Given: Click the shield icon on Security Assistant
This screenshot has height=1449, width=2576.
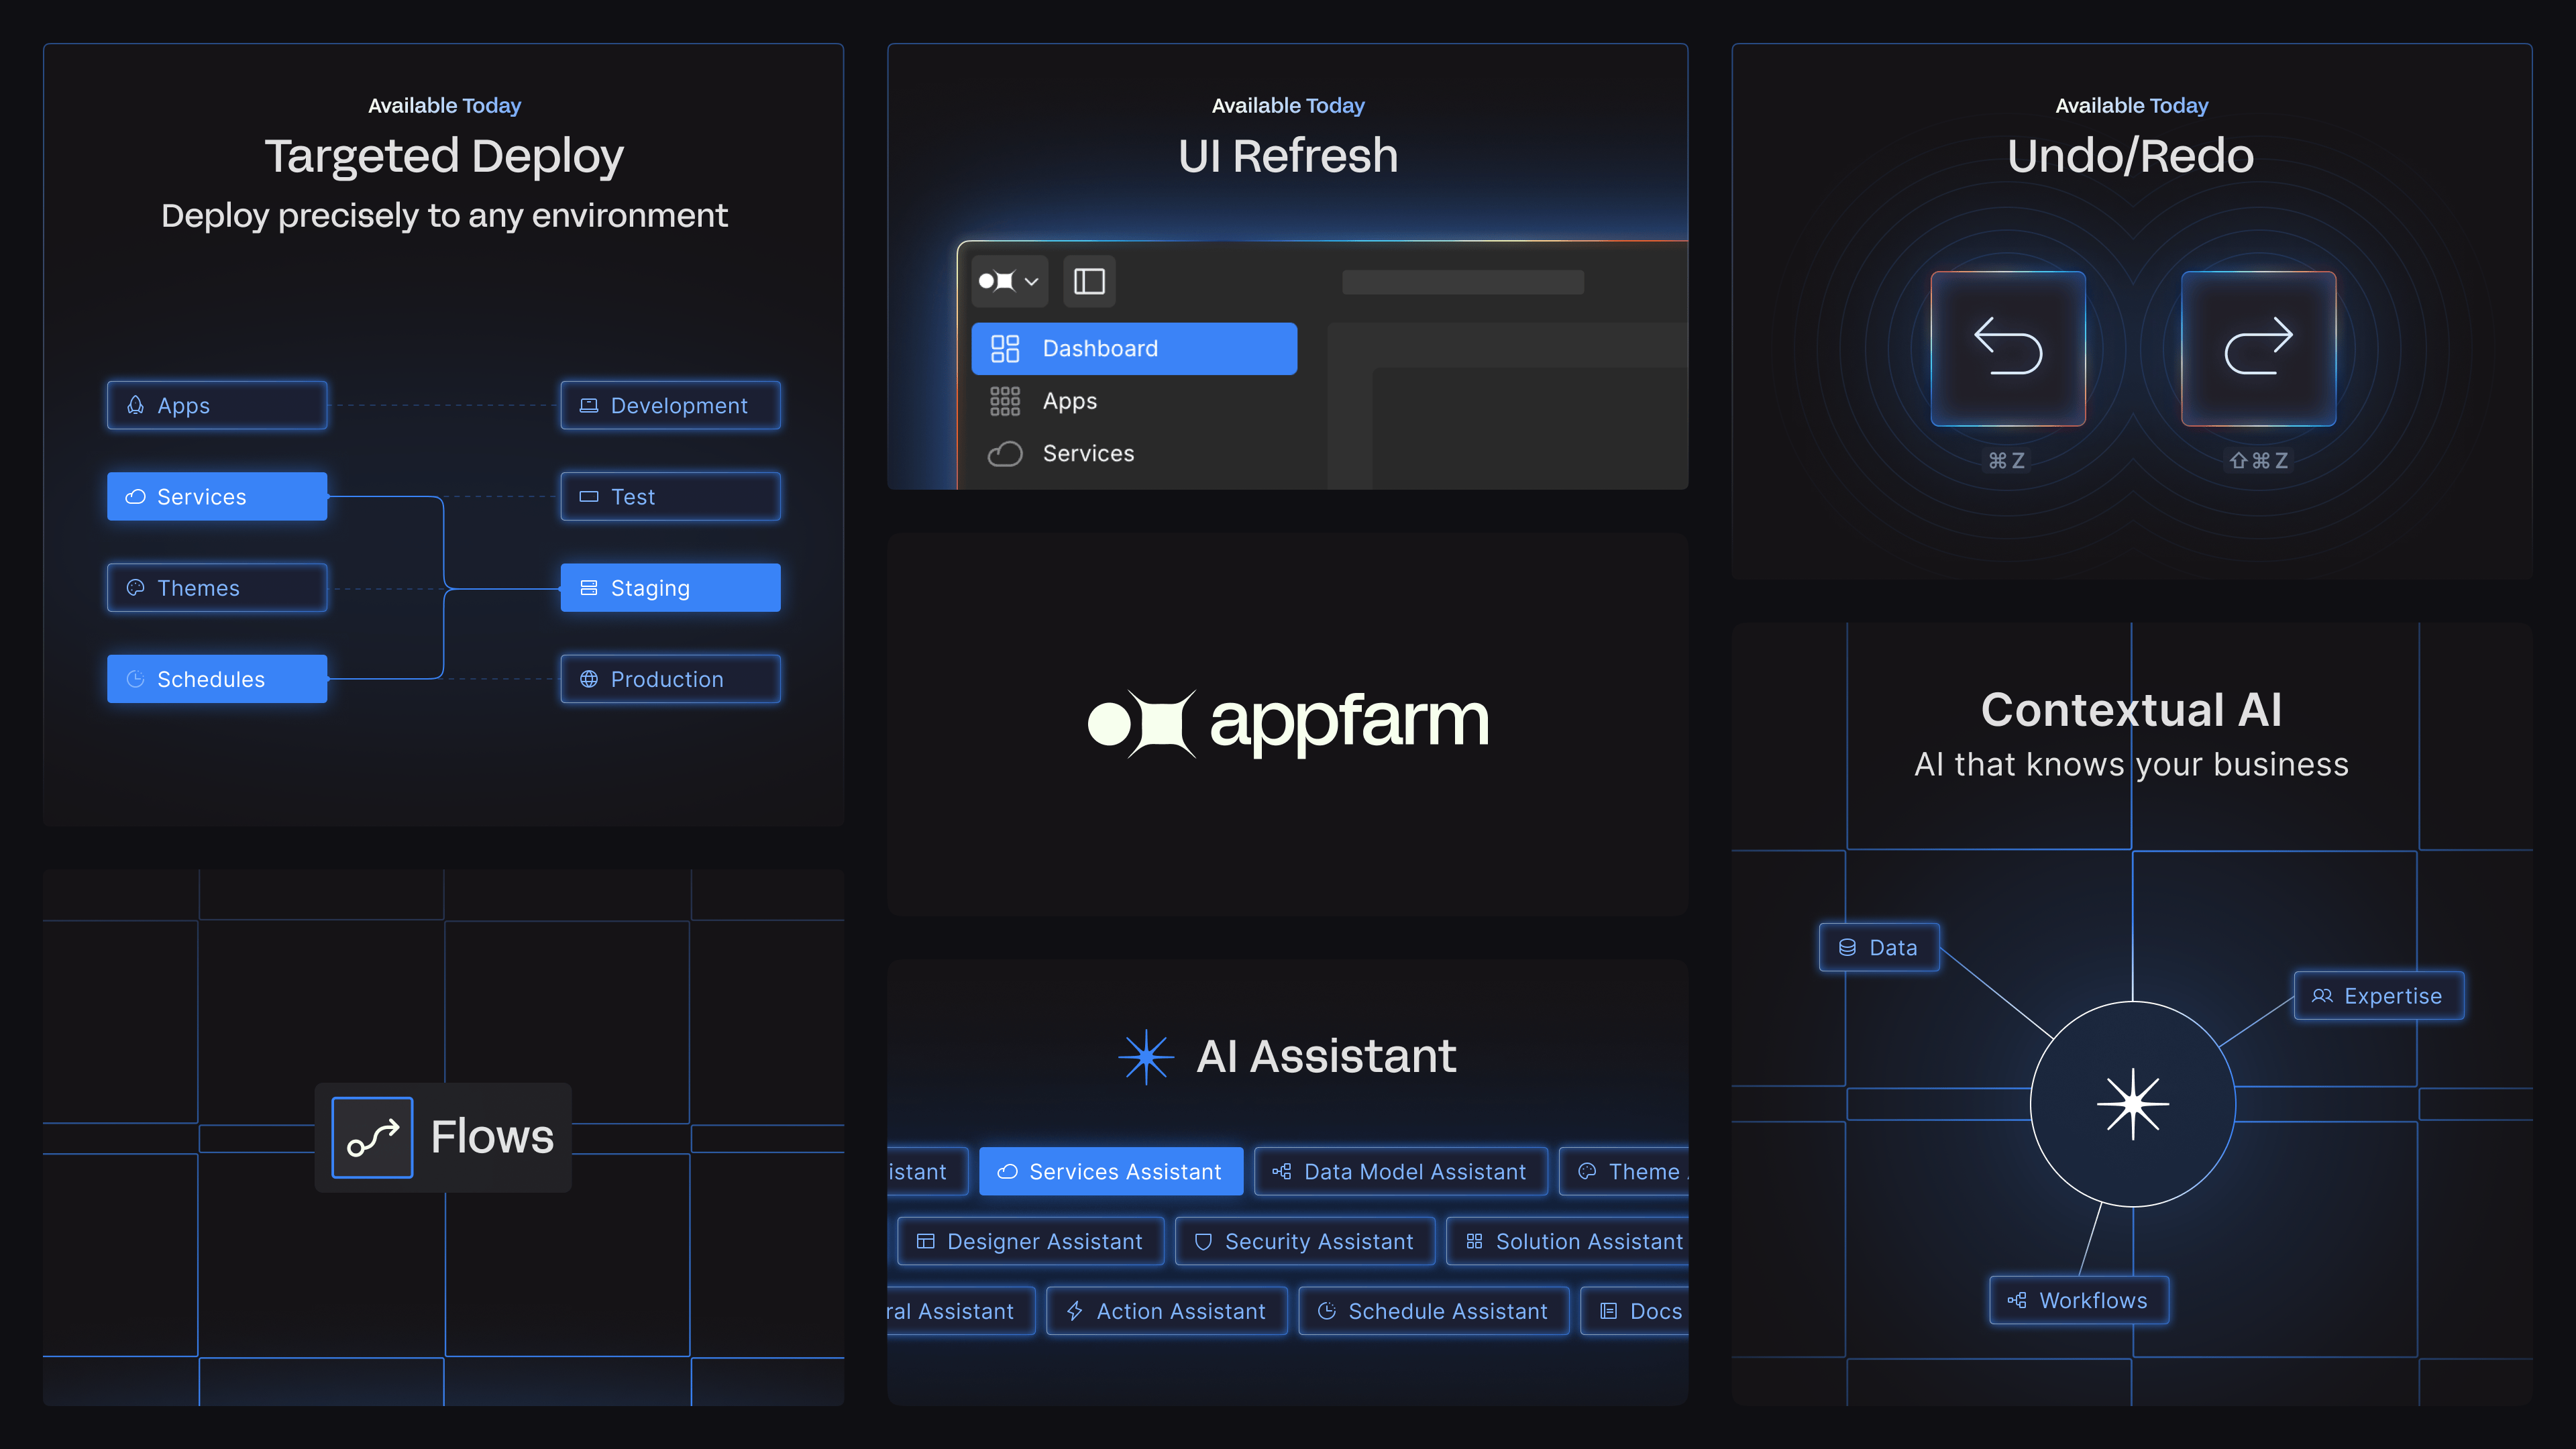Looking at the screenshot, I should tap(1203, 1241).
